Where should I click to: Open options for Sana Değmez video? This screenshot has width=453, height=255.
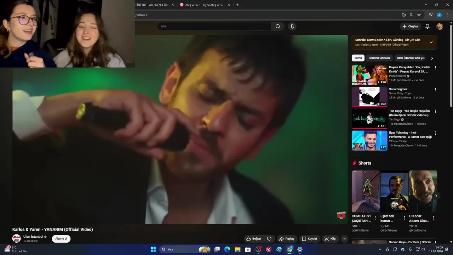click(435, 90)
